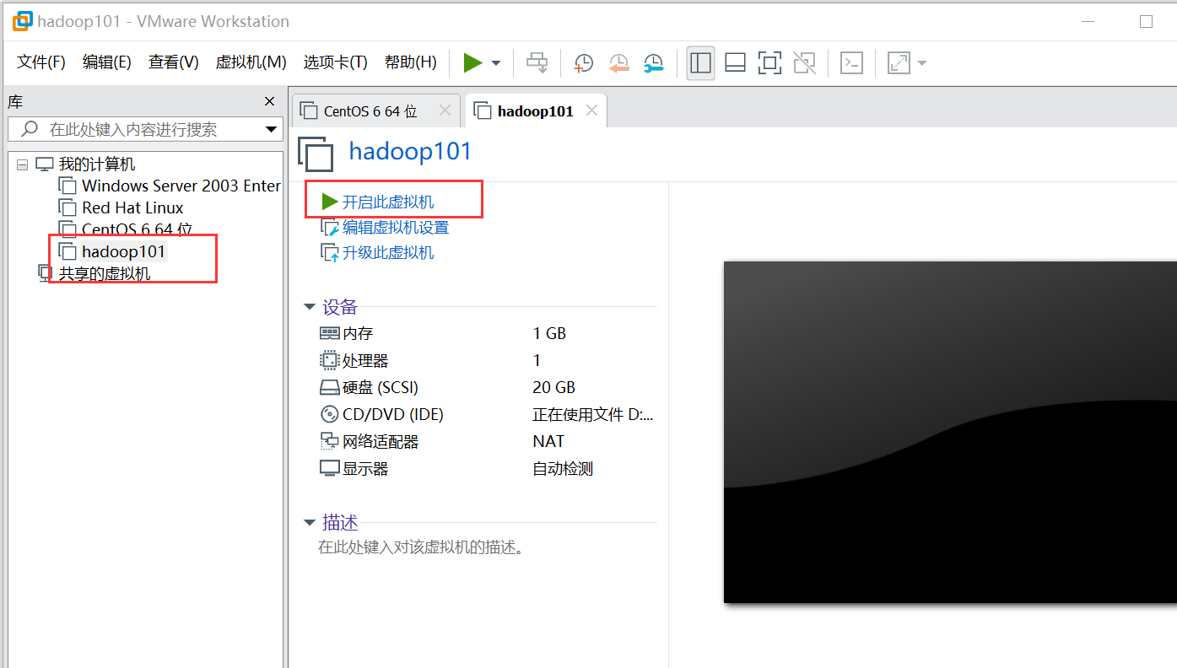Click the disc icon beside CD/DVD
The image size is (1177, 668).
point(329,414)
